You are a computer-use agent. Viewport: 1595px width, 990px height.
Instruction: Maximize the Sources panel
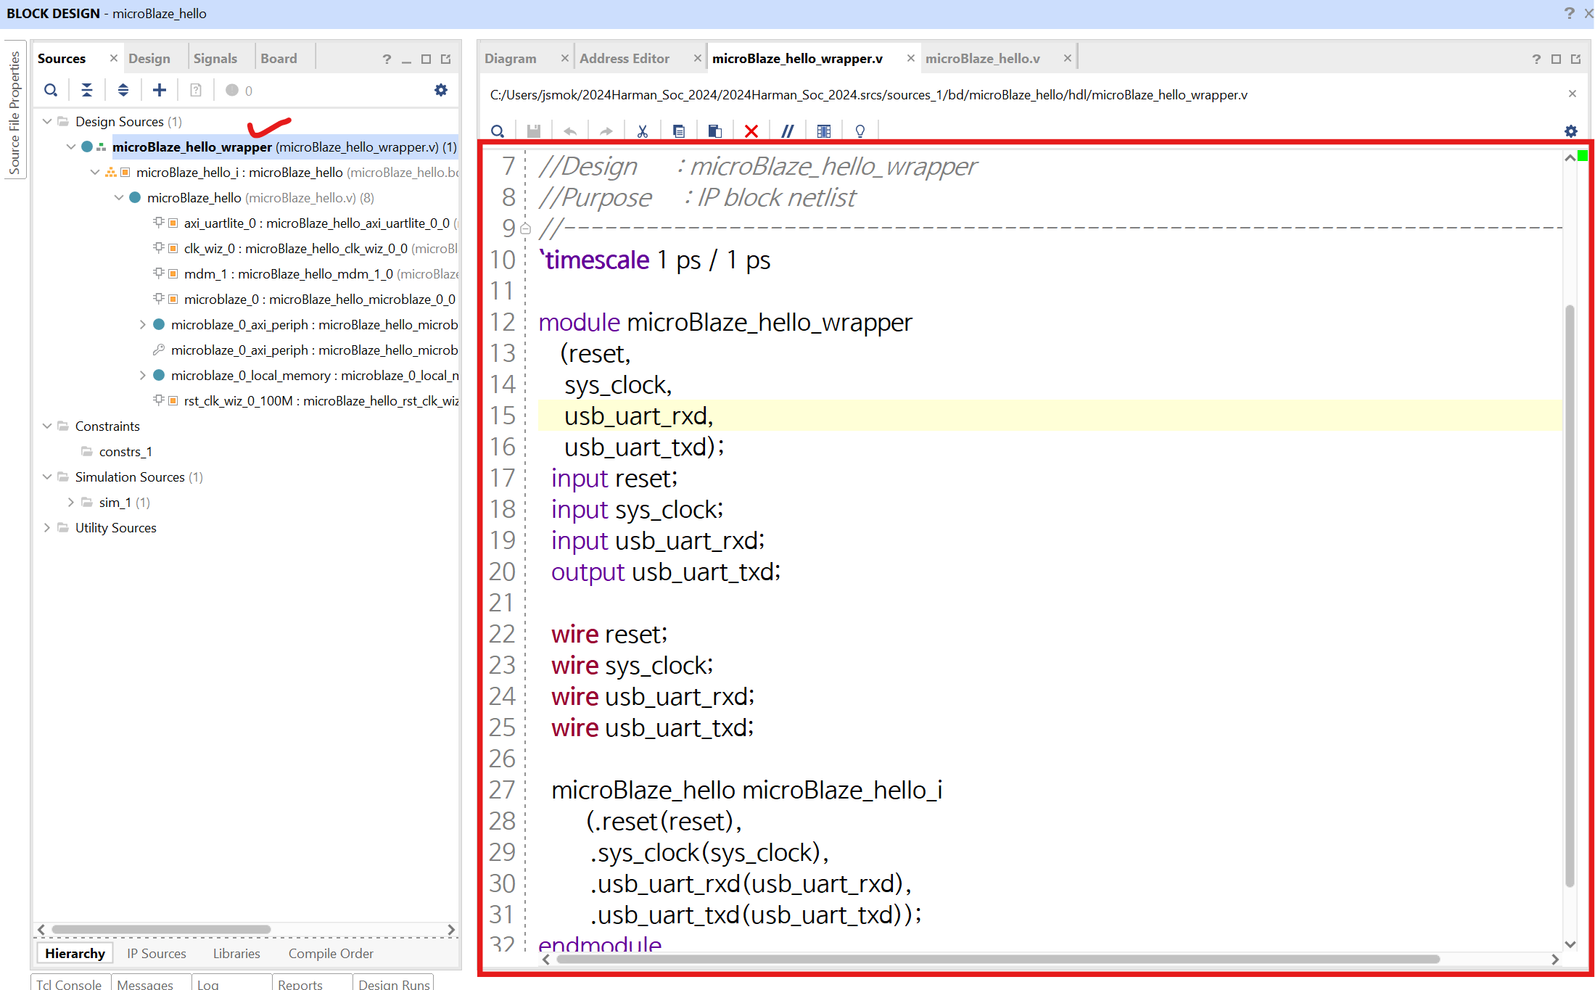[426, 59]
